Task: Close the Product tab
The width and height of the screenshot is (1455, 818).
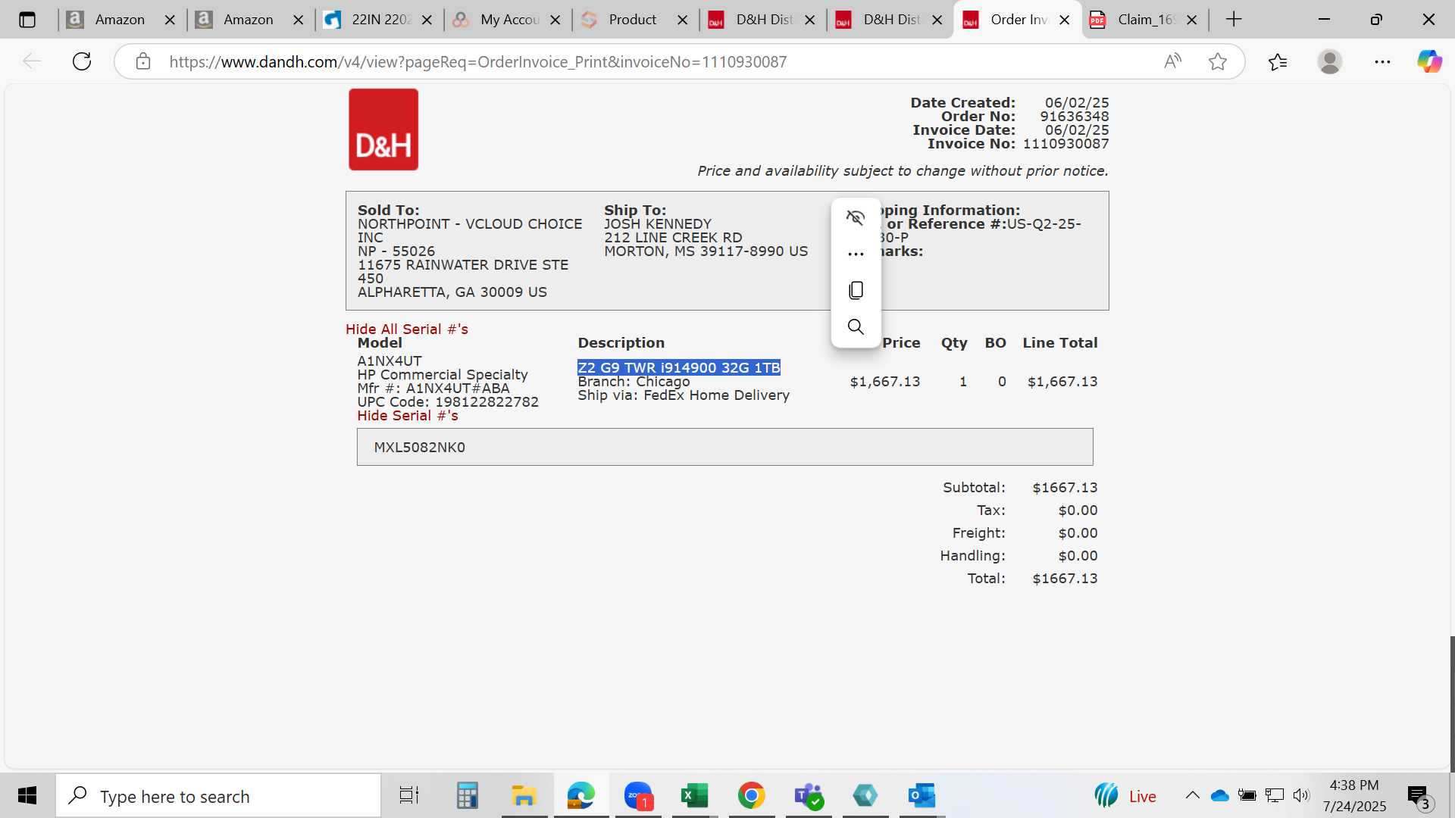Action: pos(683,20)
